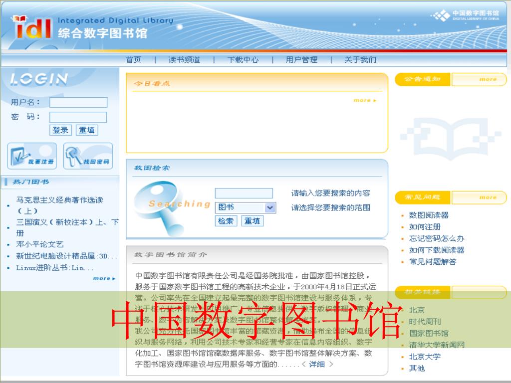Open the 国家图书馆 related link
The height and width of the screenshot is (383, 511).
pyautogui.click(x=429, y=334)
